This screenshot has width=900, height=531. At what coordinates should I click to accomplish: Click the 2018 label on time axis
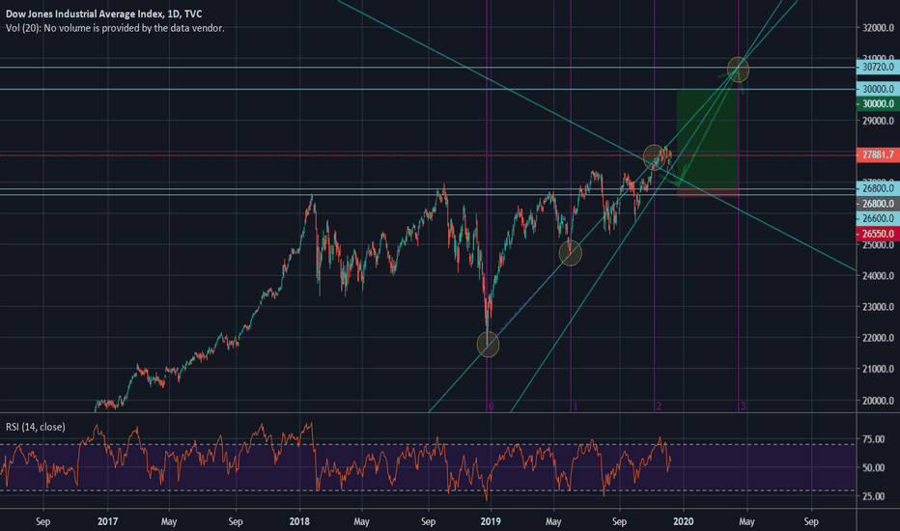pos(299,521)
